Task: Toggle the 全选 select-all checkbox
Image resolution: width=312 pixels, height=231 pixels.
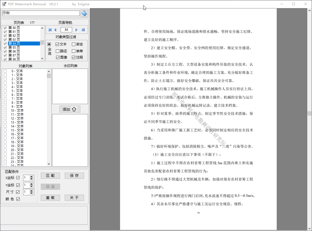Action: pyautogui.click(x=49, y=44)
